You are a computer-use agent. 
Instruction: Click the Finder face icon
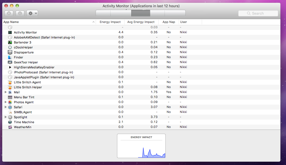coord(10,57)
